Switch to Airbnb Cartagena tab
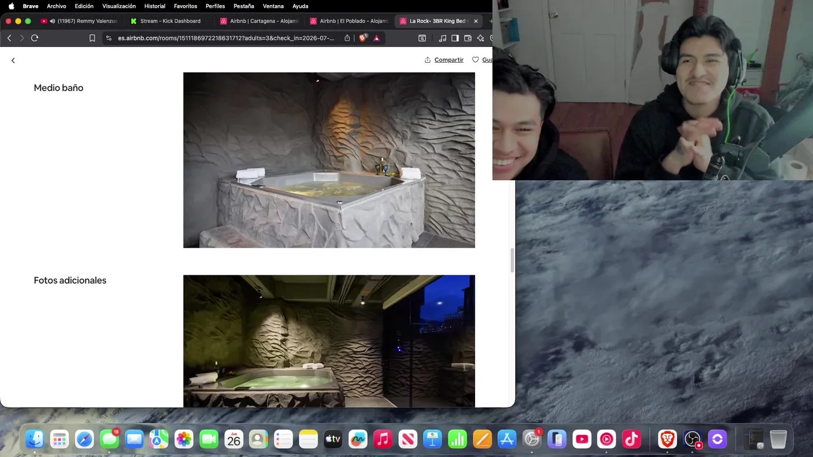The image size is (813, 457). 259,21
